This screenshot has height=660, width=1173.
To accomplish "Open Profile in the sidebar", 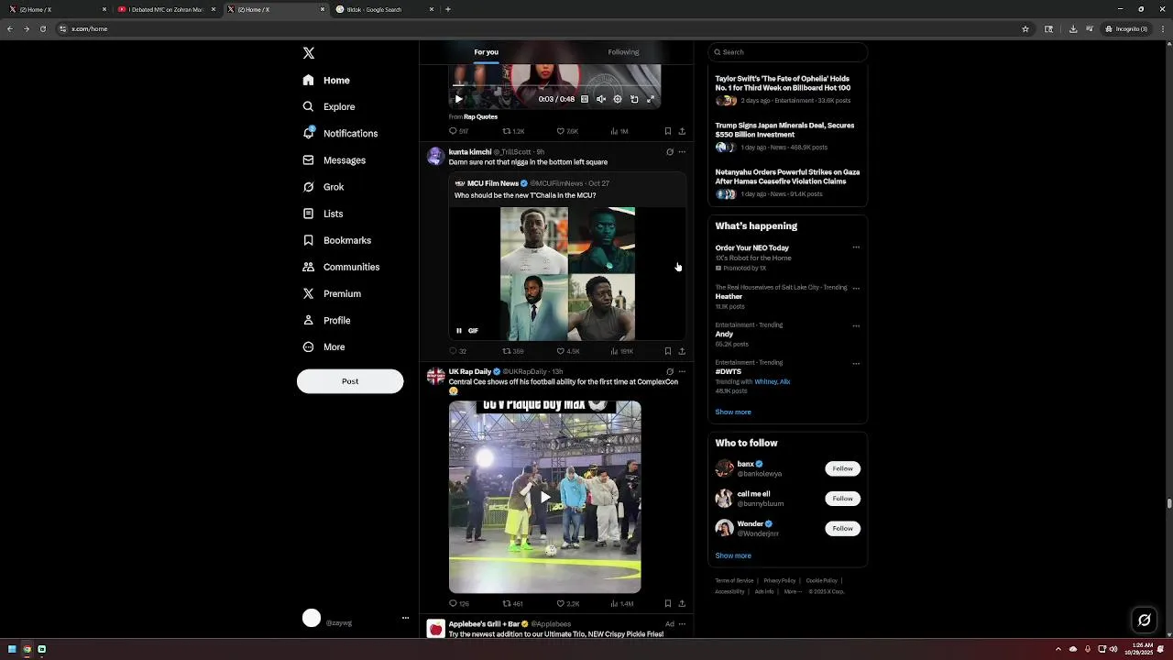I will click(326, 320).
